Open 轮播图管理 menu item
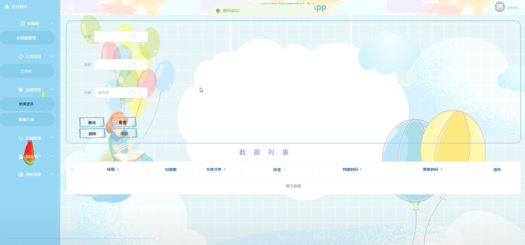Image resolution: width=525 pixels, height=245 pixels. (27, 38)
